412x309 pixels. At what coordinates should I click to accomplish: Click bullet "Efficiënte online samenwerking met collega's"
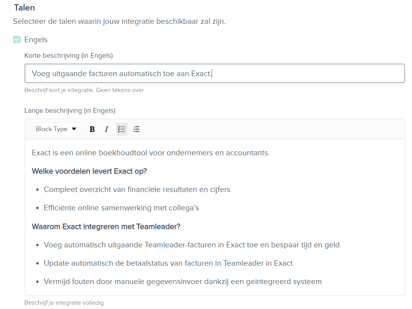click(121, 208)
